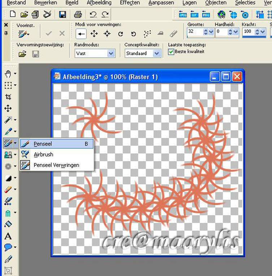Viewport: 272px width, 276px height.
Task: Click the Kracht slider bar
Action: click(254, 37)
